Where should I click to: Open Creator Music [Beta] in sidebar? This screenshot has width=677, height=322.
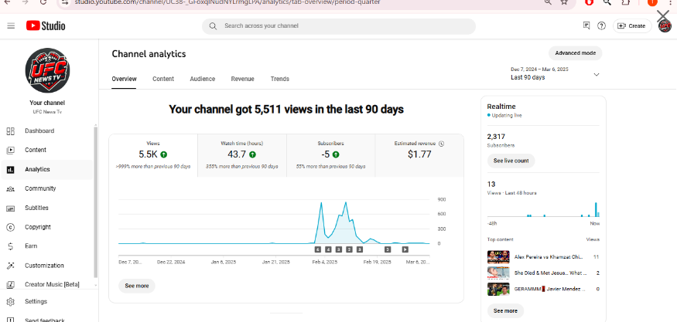pyautogui.click(x=46, y=284)
